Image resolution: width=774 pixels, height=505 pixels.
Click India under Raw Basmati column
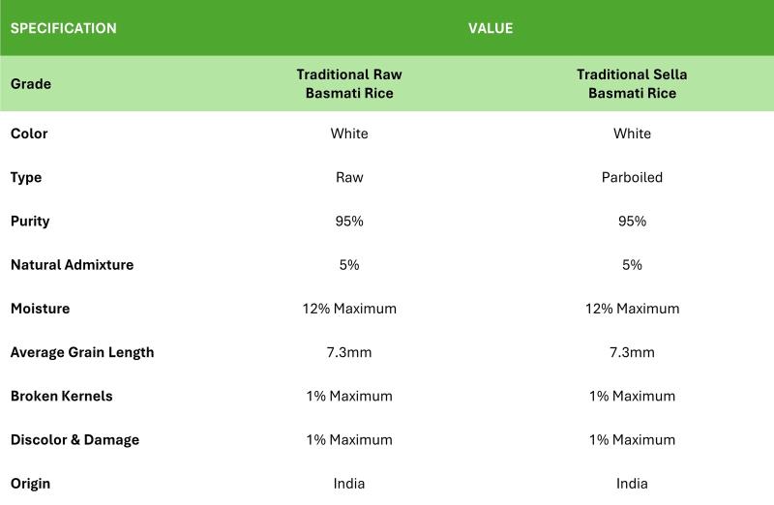coord(349,484)
